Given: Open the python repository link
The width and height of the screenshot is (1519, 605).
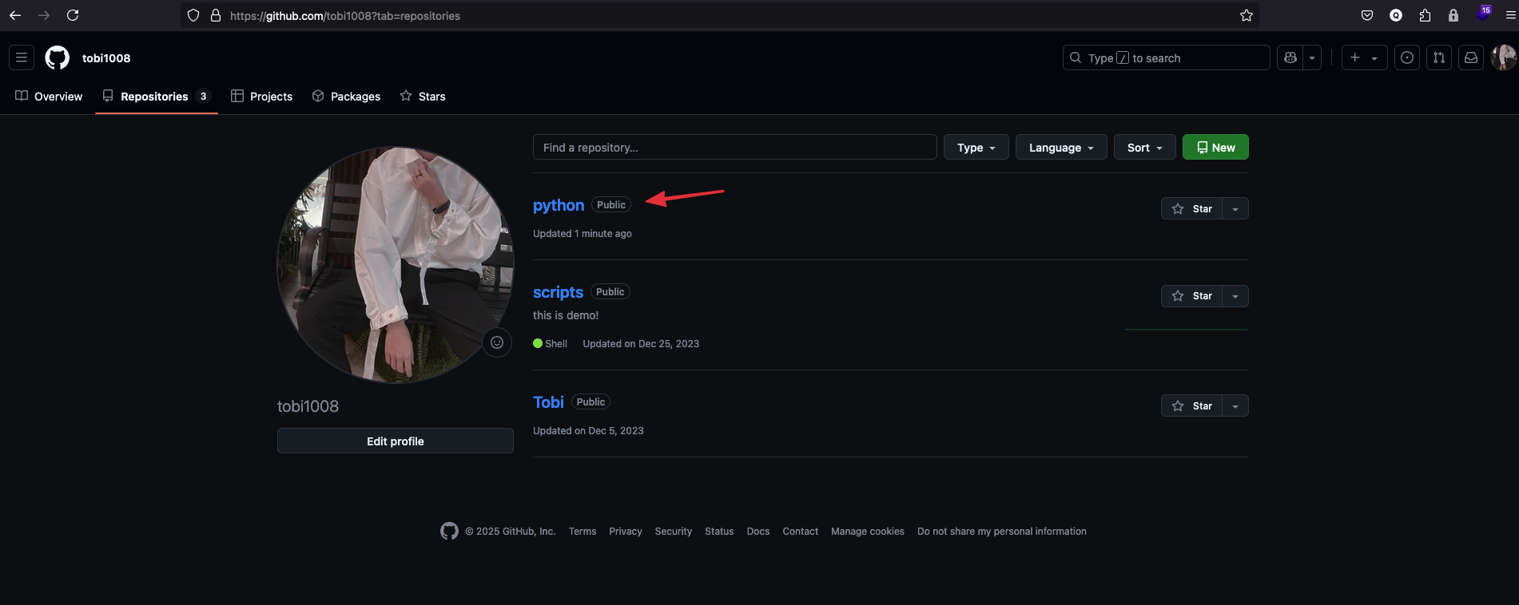Looking at the screenshot, I should click(558, 205).
